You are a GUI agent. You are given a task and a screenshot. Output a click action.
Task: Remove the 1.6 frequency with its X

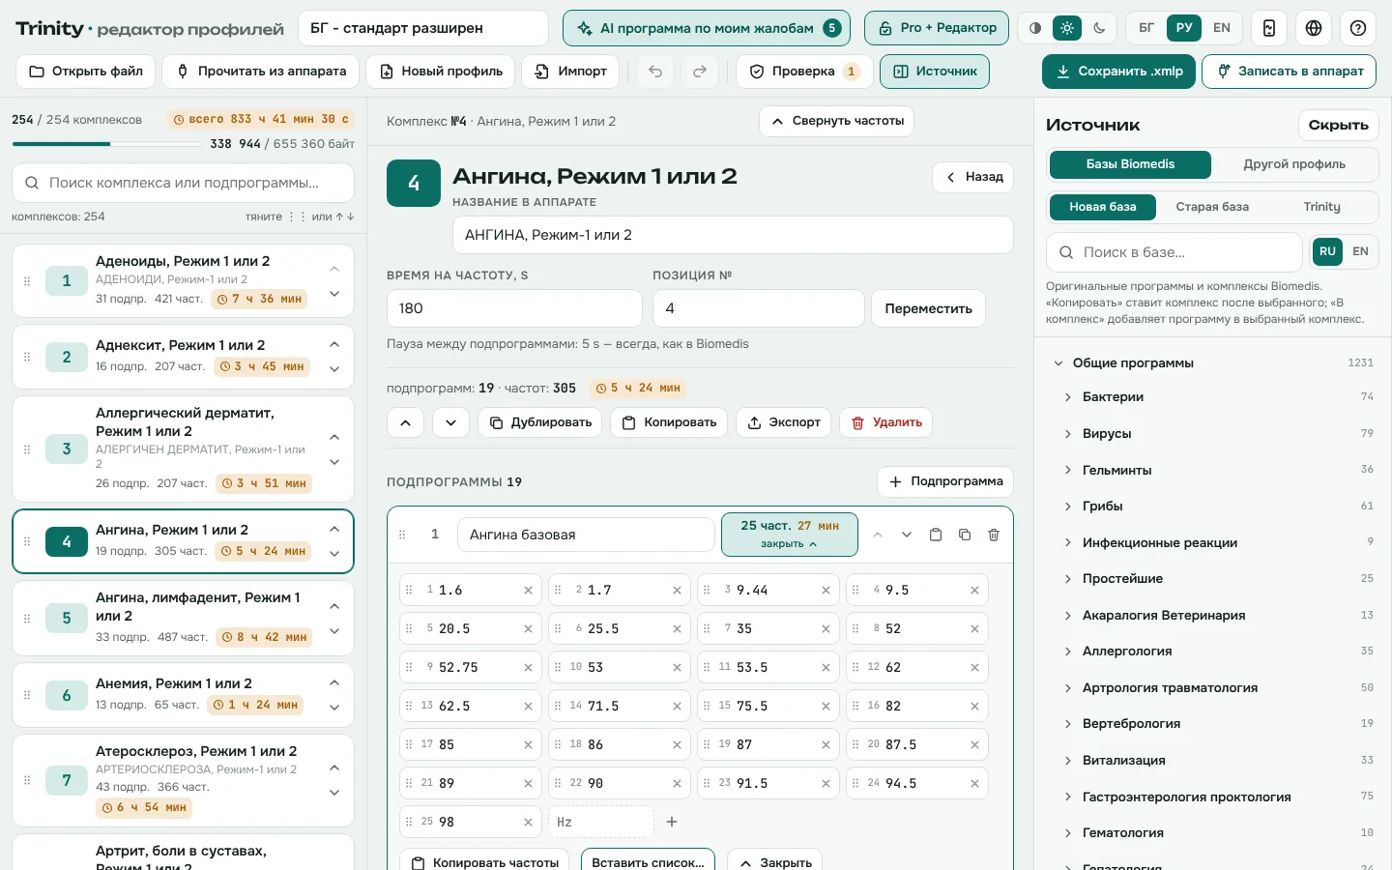(528, 590)
